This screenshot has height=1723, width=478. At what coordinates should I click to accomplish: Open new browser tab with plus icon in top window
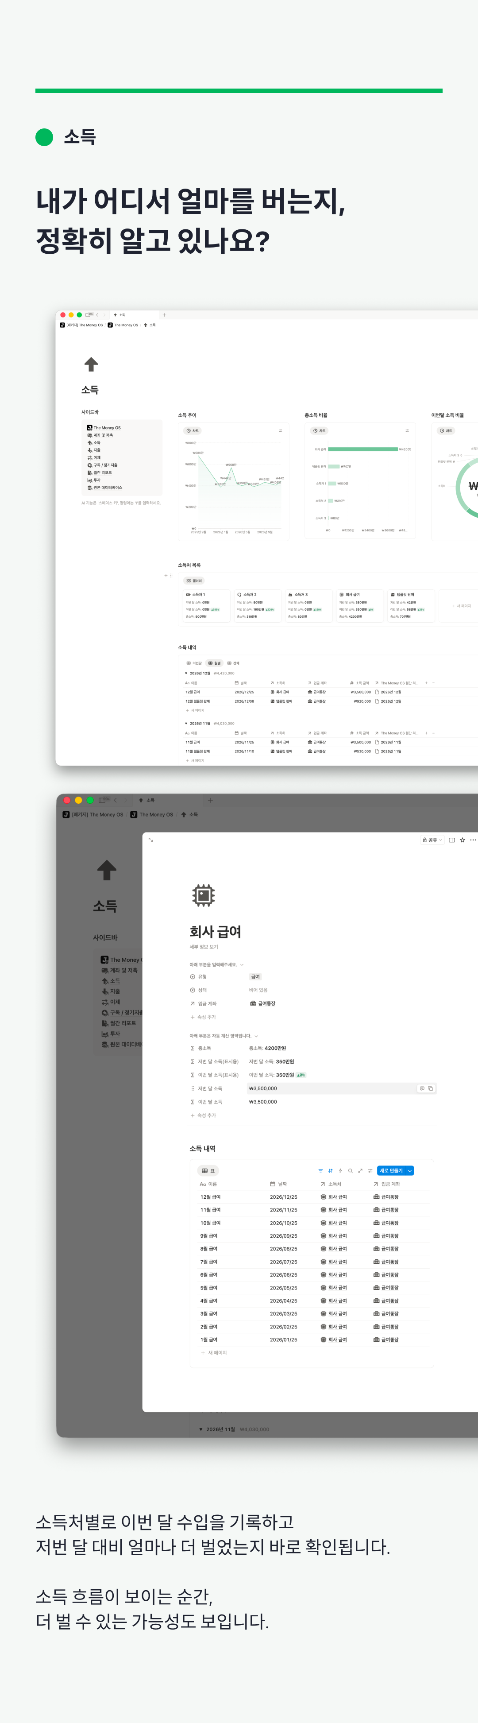pyautogui.click(x=165, y=314)
